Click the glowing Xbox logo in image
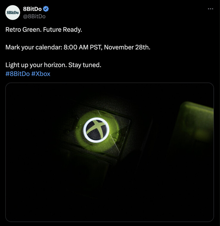 pos(96,130)
